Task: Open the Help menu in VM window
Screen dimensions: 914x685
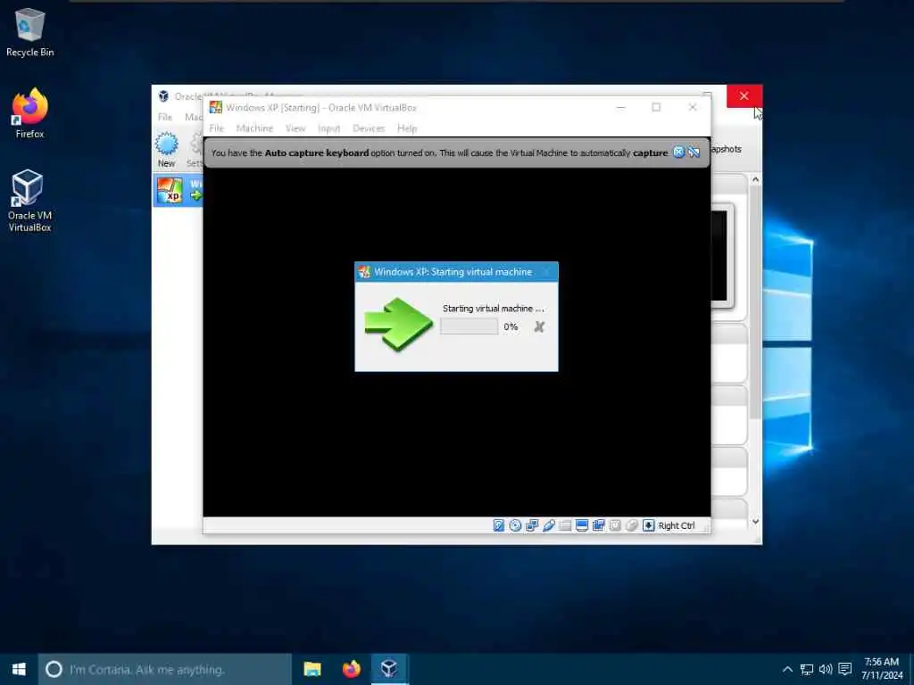Action: coord(407,128)
